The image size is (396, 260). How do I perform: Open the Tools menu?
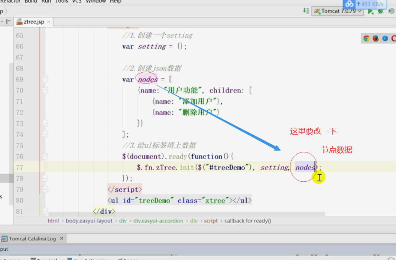click(62, 1)
